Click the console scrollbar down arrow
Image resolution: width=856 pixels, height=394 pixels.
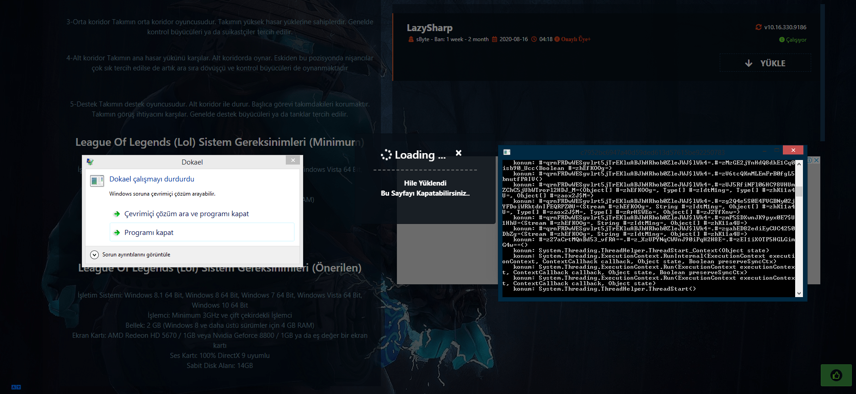point(799,293)
